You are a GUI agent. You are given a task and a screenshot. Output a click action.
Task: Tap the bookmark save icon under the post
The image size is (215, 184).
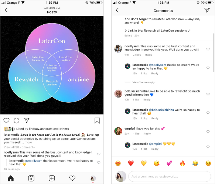(x=97, y=121)
